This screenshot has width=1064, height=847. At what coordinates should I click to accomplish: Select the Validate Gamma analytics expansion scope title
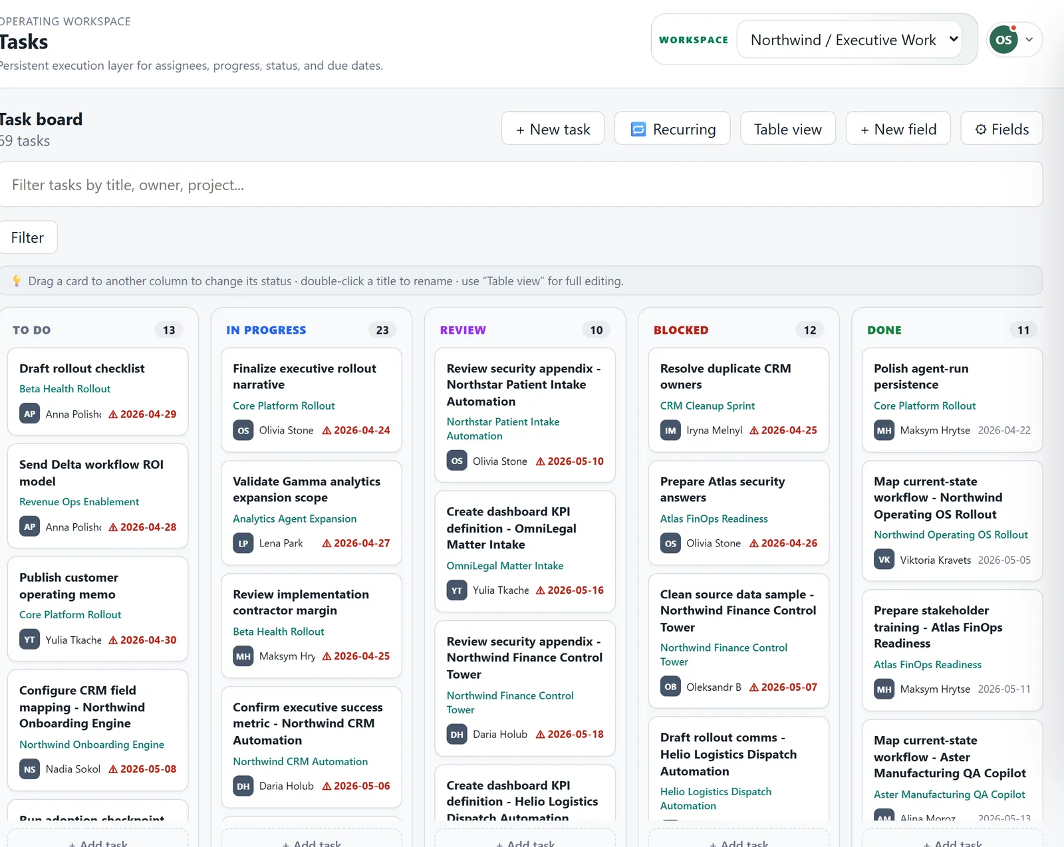[x=307, y=489]
